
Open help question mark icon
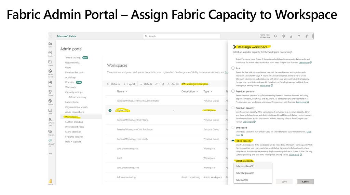(299, 36)
